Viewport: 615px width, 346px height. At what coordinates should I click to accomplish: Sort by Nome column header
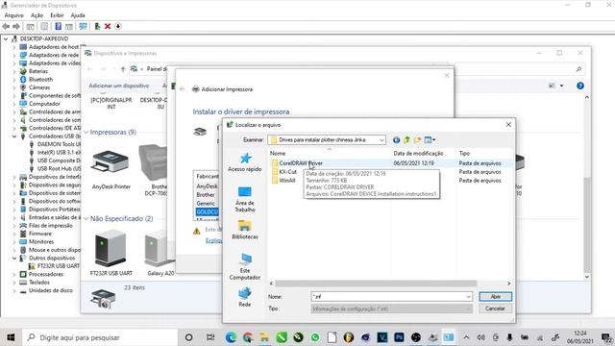278,154
